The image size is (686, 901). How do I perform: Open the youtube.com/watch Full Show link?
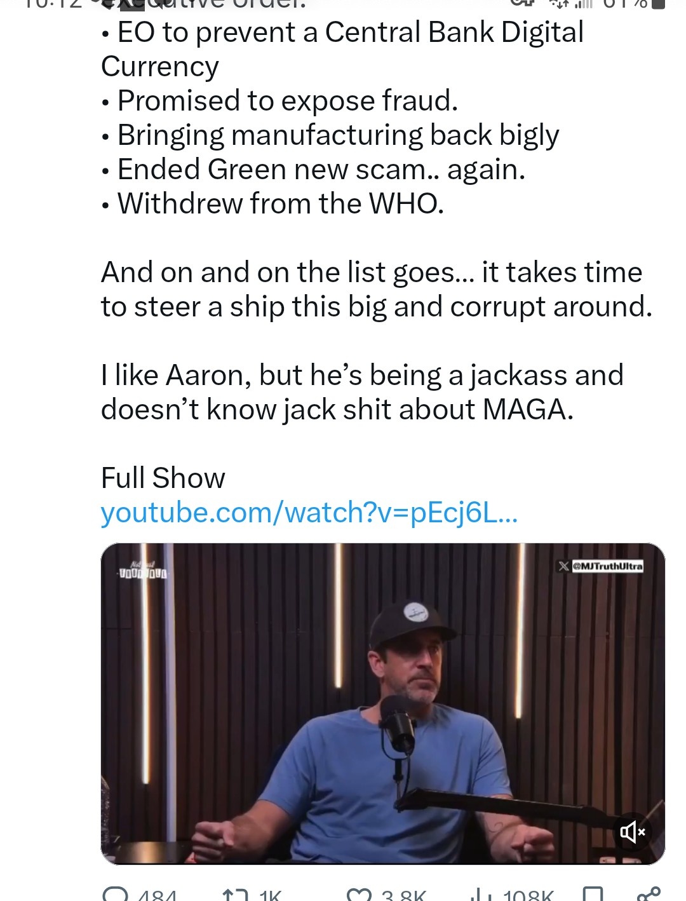pyautogui.click(x=309, y=513)
